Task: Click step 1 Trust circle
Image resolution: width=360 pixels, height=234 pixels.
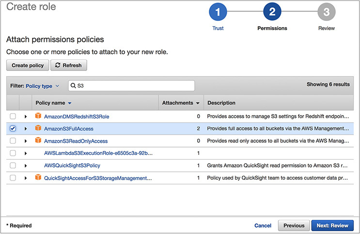Action: (218, 13)
